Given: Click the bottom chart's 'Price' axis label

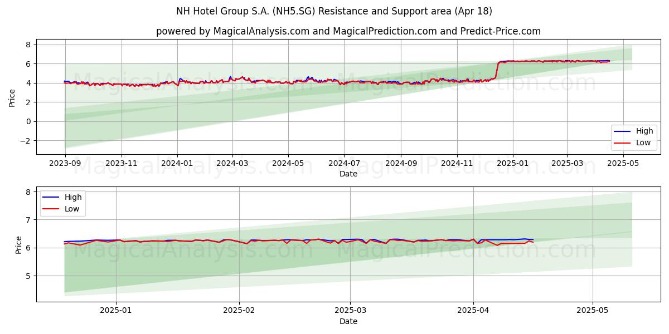Looking at the screenshot, I should pyautogui.click(x=19, y=244).
